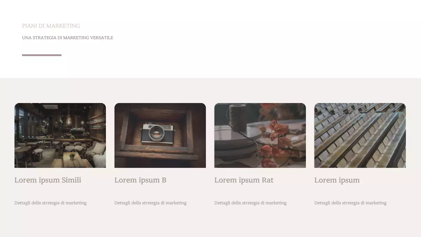Click the twine spool in the third photo
Screen dimensions: 421x237
click(238, 117)
